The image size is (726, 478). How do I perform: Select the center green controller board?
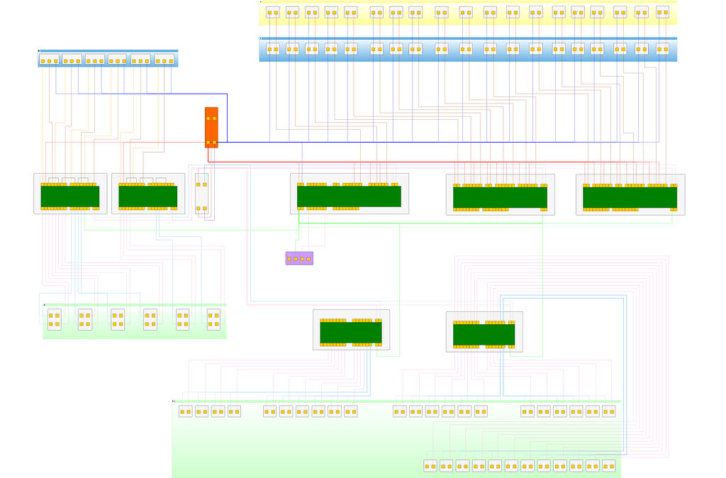(x=349, y=193)
